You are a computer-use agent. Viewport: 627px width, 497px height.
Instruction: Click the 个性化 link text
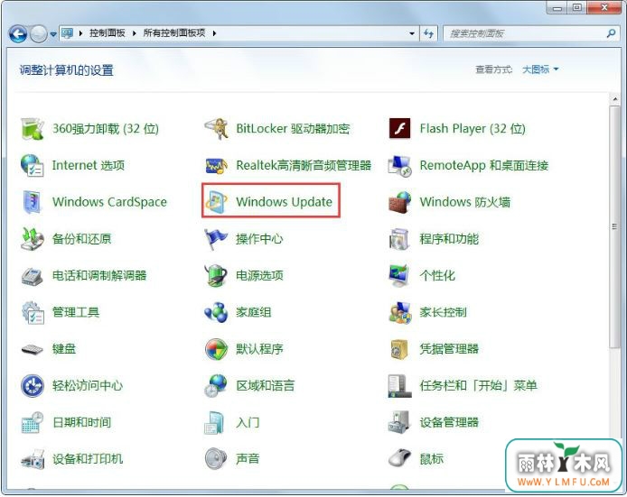coord(437,276)
